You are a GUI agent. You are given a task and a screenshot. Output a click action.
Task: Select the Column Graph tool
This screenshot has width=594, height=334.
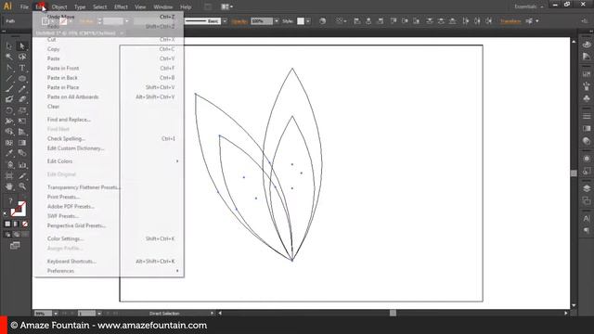(22, 165)
